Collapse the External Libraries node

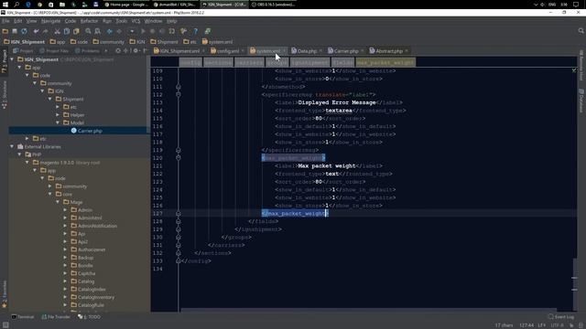pos(12,146)
